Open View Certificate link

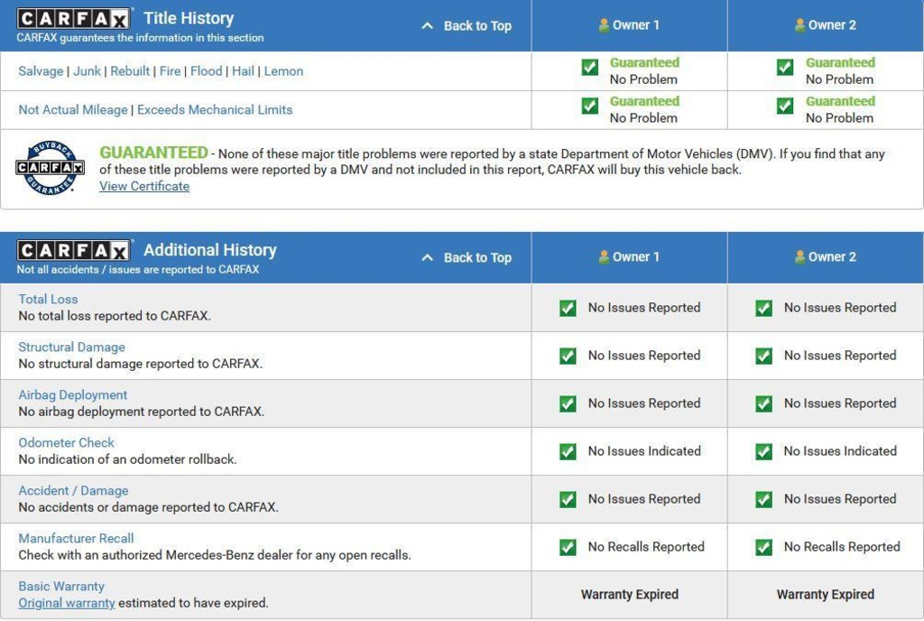(144, 186)
